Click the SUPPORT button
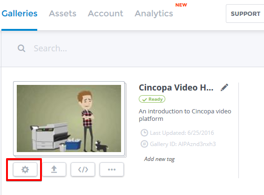The width and height of the screenshot is (264, 195). tap(245, 14)
